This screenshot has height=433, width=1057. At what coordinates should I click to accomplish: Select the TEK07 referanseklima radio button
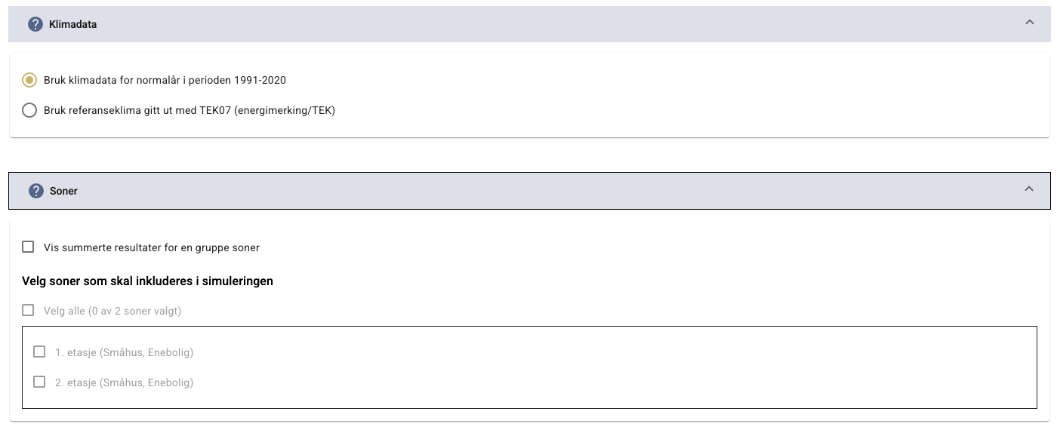tap(29, 110)
